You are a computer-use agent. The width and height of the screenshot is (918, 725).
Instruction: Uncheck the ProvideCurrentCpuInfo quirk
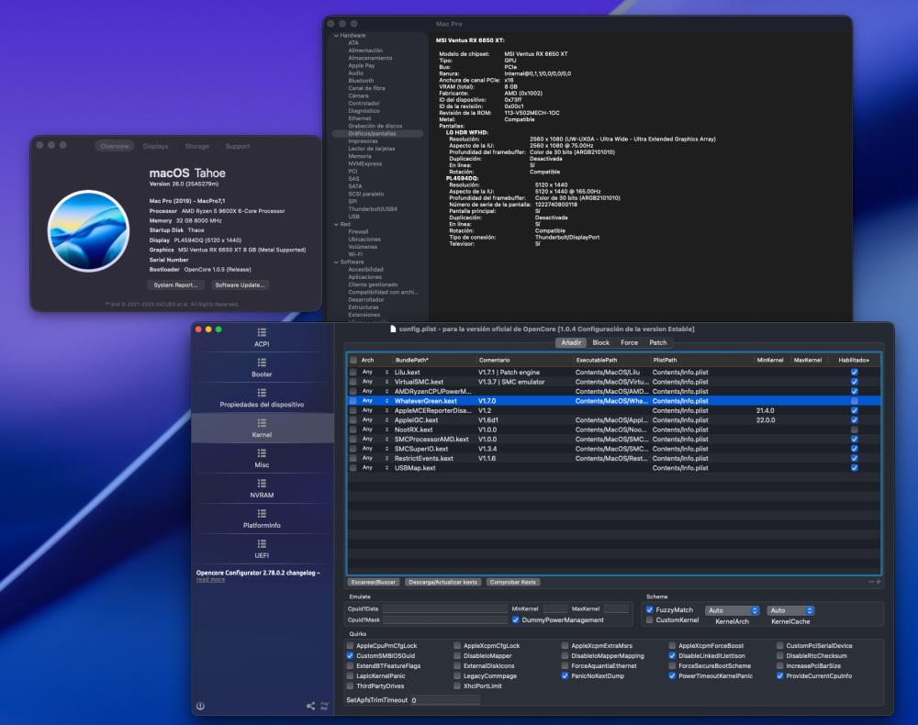point(779,675)
